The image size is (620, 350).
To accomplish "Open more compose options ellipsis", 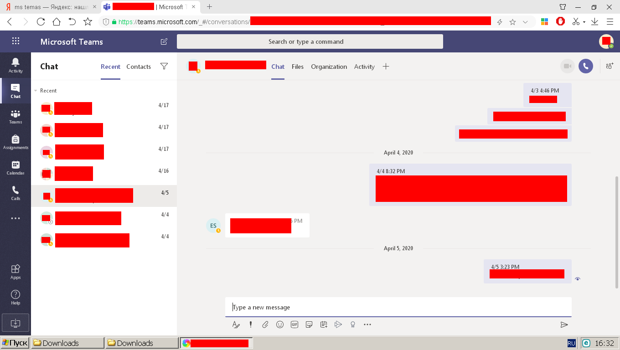I will (x=367, y=324).
